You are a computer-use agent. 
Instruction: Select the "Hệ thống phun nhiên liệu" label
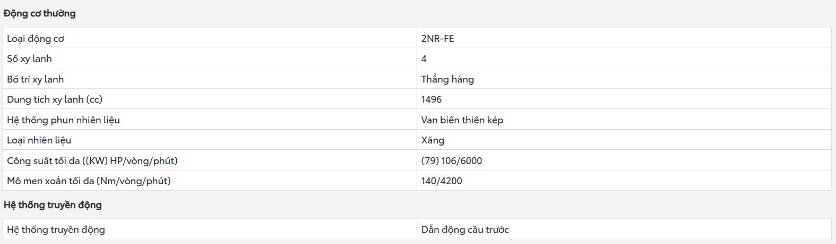63,120
